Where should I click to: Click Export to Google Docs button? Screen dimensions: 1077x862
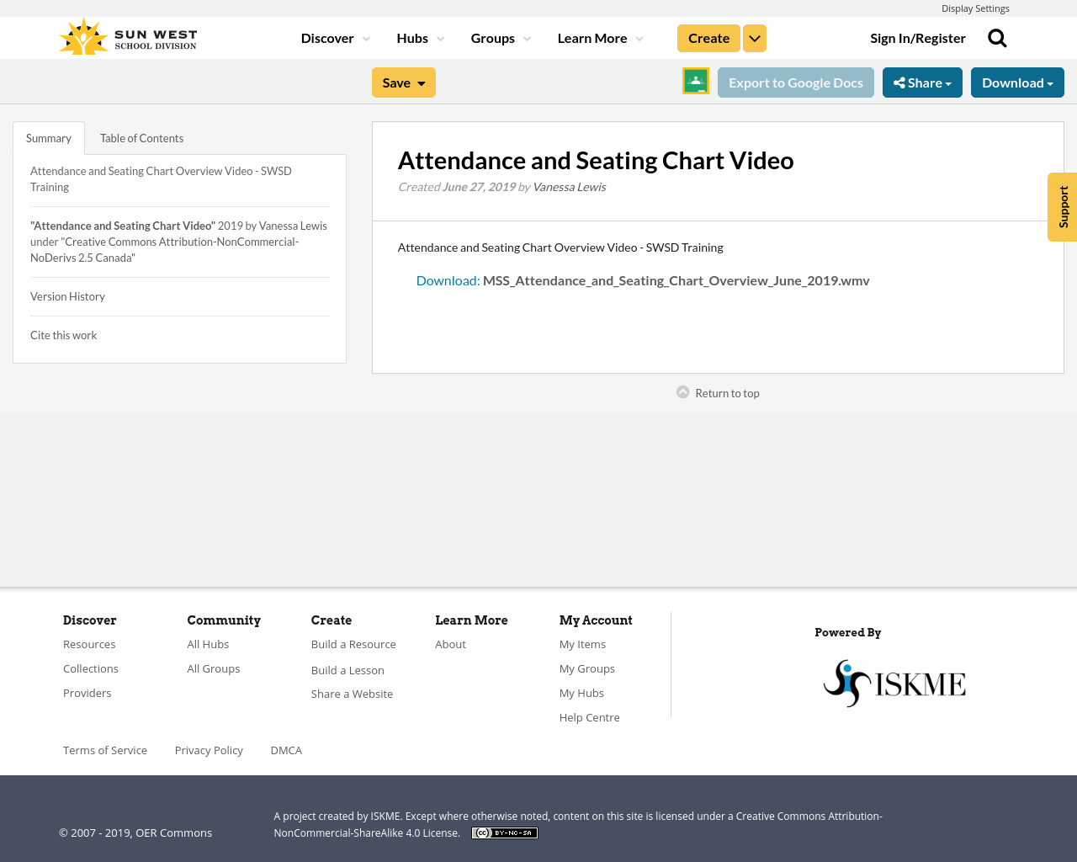point(796,82)
